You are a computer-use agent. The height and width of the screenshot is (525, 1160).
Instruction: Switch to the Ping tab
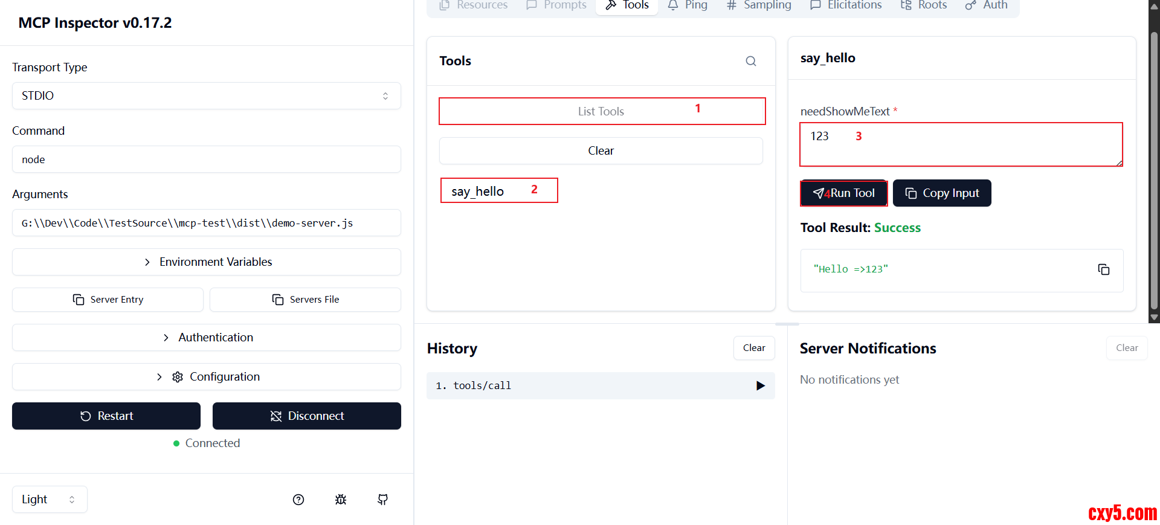click(x=688, y=5)
